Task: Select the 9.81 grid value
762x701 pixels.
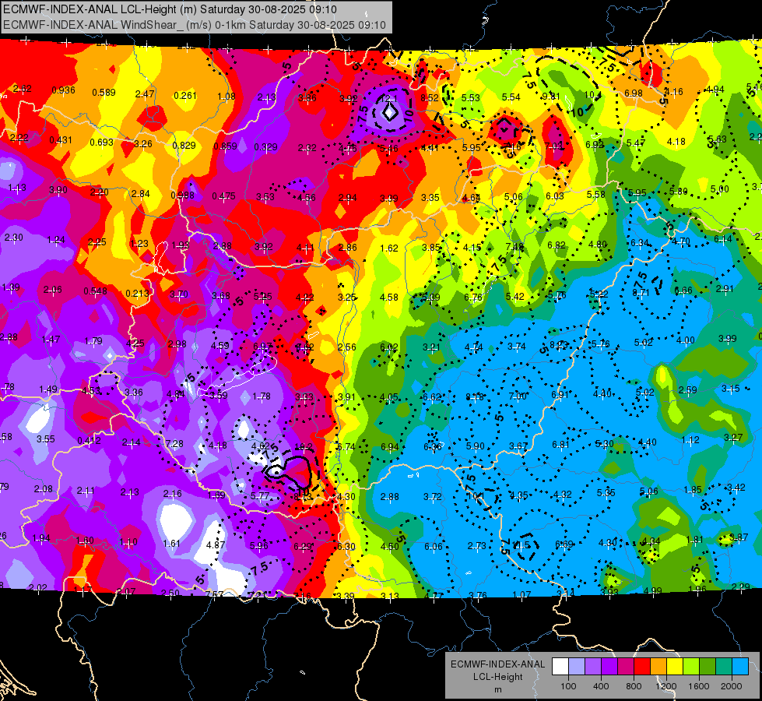Action: point(551,97)
